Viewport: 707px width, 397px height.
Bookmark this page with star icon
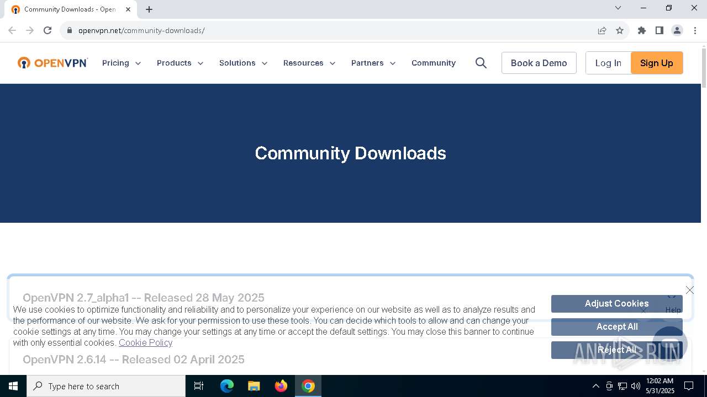pyautogui.click(x=620, y=30)
